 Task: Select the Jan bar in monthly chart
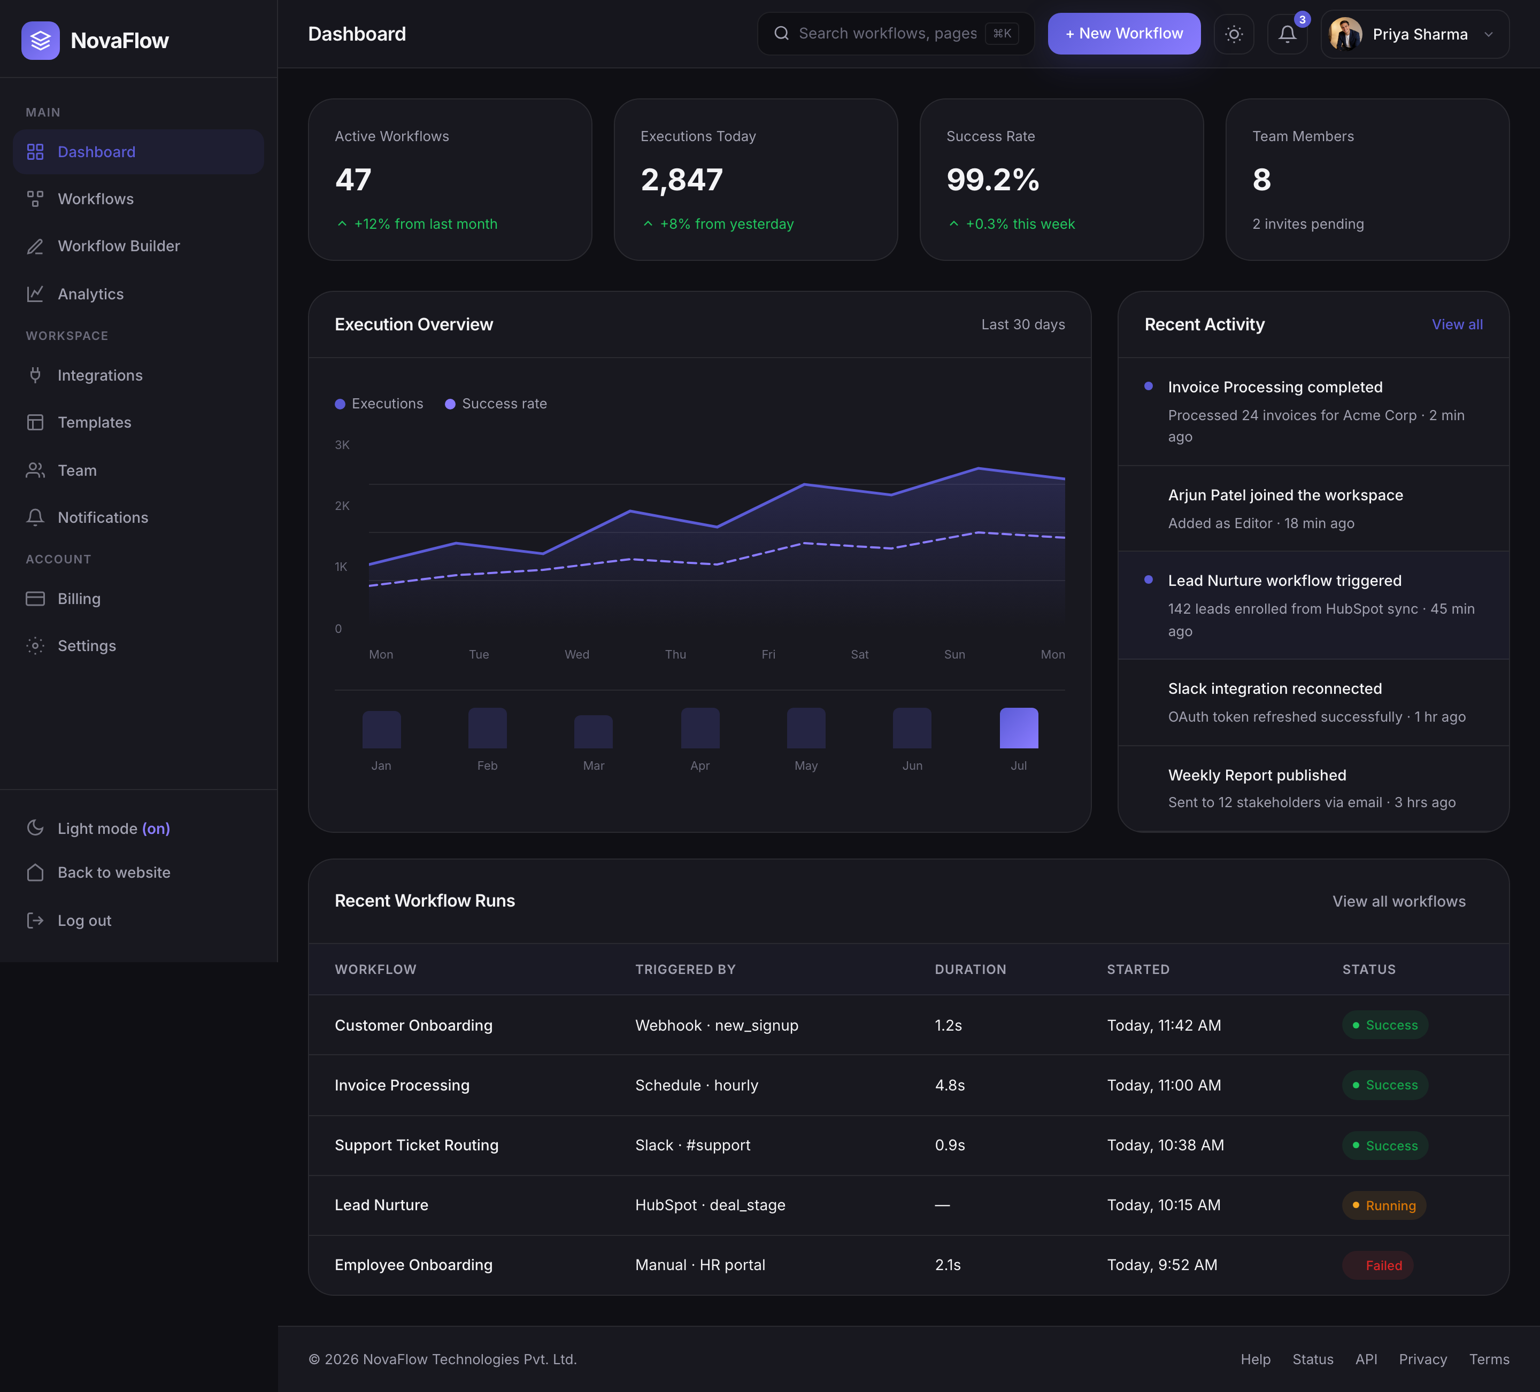(381, 729)
